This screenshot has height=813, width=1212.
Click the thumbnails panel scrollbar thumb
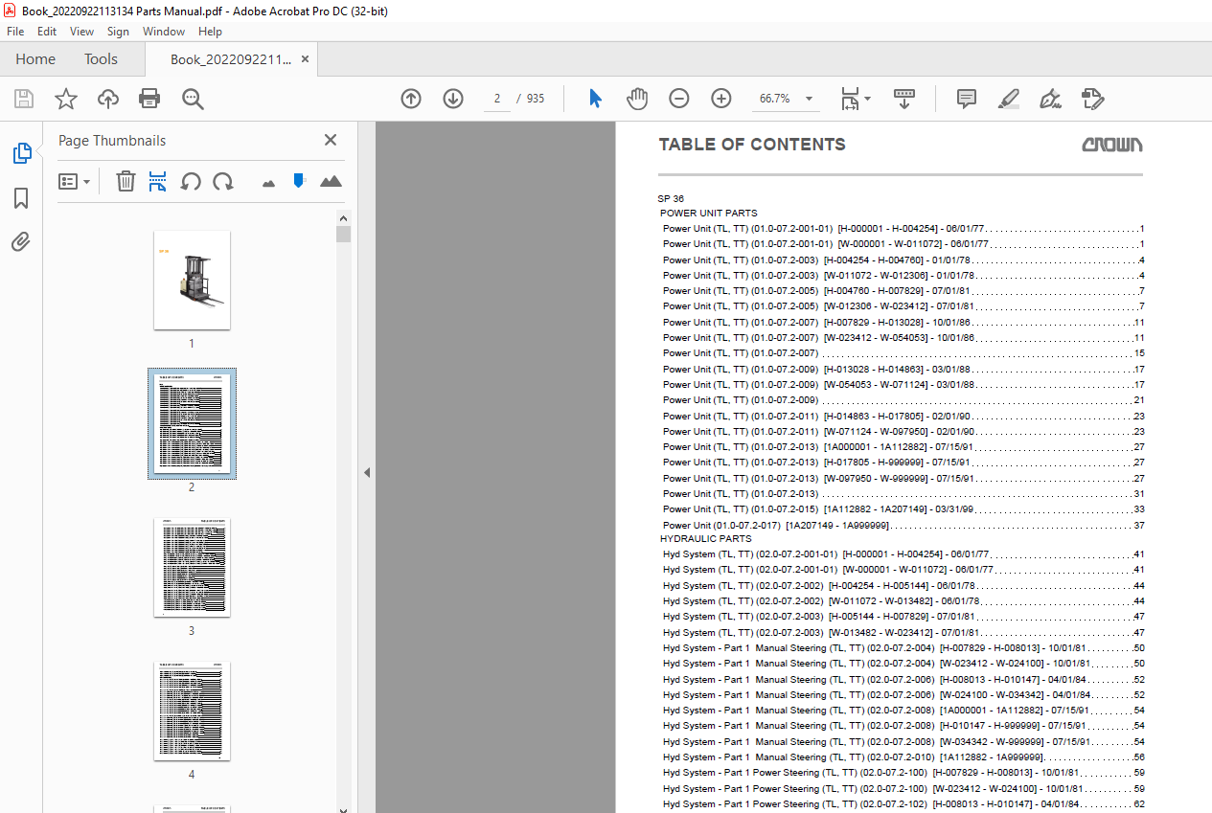[x=343, y=235]
